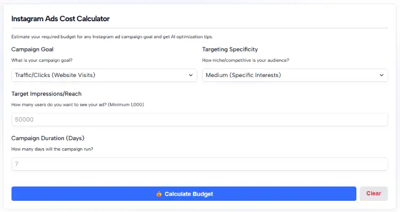This screenshot has width=400, height=212.
Task: Click the 'Estimate your required budget' description
Action: click(112, 37)
